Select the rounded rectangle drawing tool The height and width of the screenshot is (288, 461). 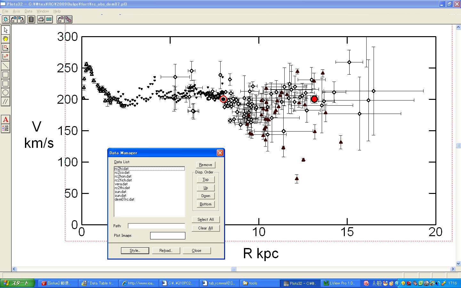click(x=5, y=84)
